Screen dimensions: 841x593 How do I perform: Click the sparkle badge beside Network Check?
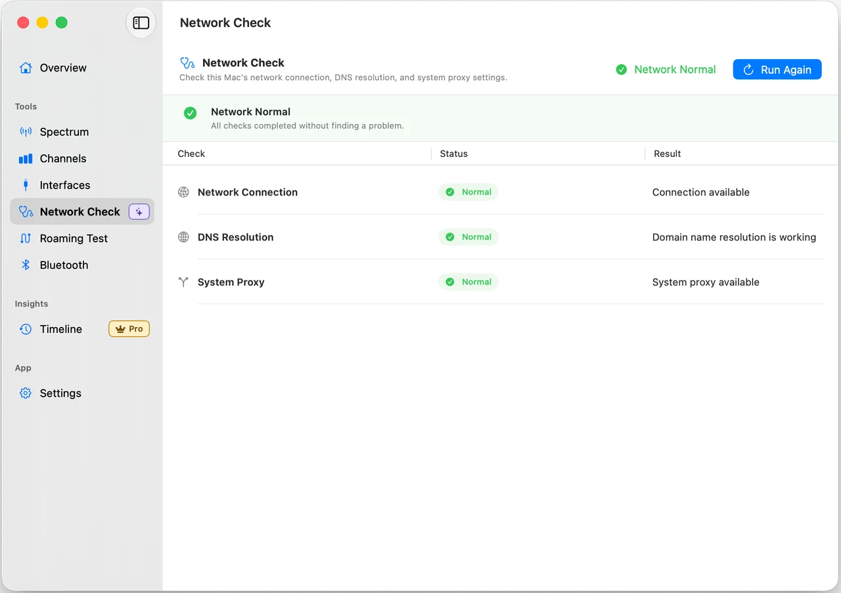click(x=139, y=212)
